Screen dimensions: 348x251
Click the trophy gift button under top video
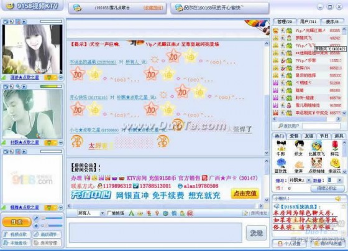pyautogui.click(x=51, y=77)
